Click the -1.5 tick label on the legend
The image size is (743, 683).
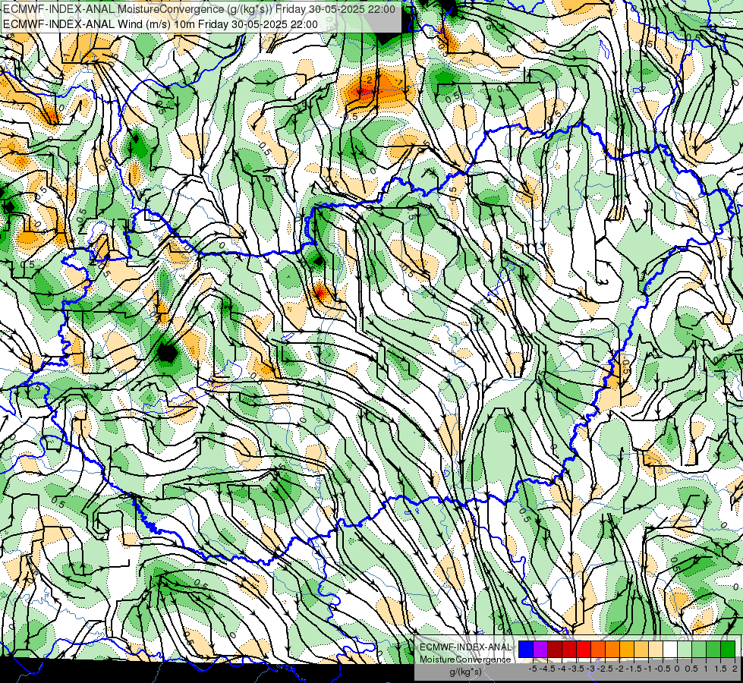634,669
